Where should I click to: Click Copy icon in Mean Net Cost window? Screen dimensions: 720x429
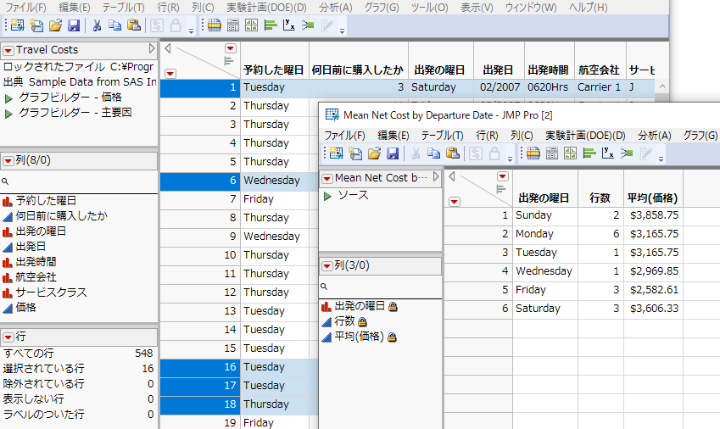434,153
